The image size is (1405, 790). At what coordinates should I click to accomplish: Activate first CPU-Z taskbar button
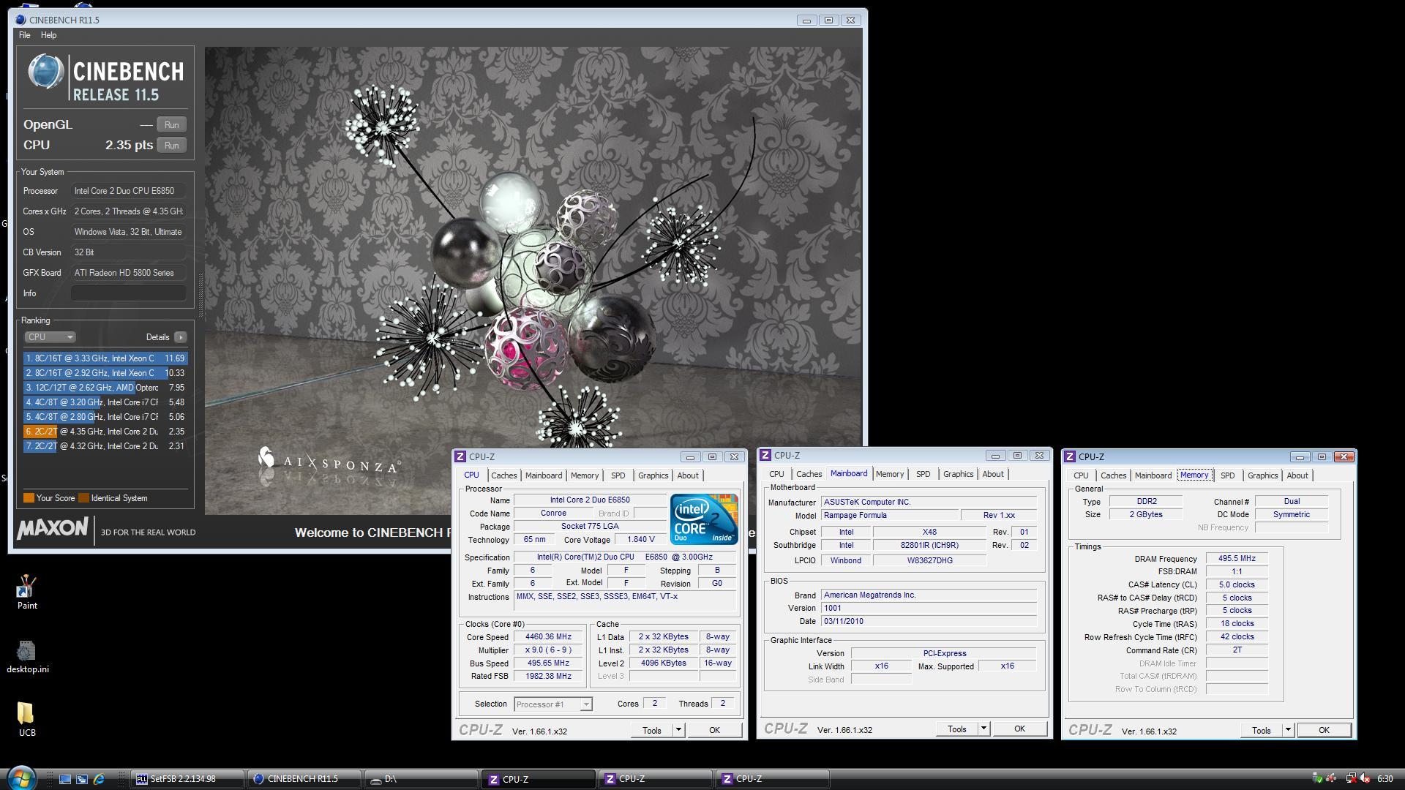tap(539, 779)
